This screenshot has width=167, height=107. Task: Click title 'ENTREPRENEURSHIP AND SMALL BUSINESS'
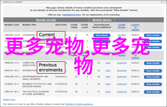tap(35, 78)
